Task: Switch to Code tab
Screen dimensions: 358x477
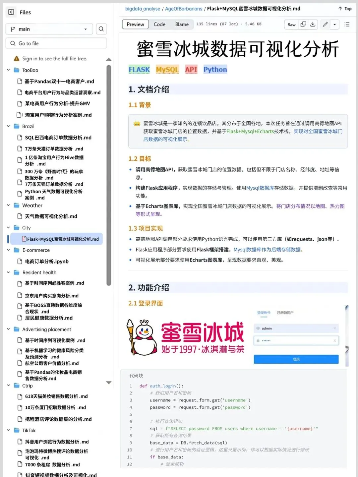Action: coord(159,25)
